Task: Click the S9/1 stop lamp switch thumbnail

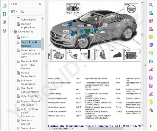Action: 117,55
